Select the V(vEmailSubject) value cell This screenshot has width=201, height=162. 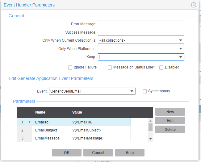[100, 130]
